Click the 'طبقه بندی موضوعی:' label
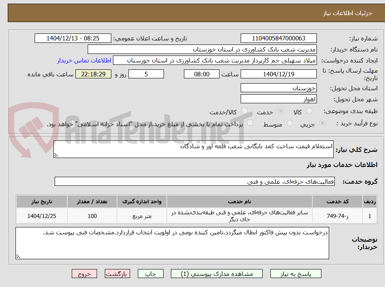 pos(351,111)
